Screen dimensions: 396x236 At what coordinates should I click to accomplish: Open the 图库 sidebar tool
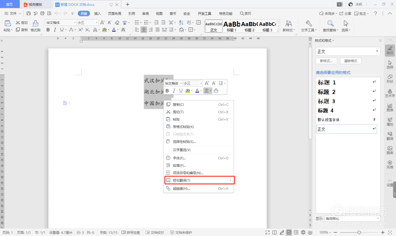[390, 150]
